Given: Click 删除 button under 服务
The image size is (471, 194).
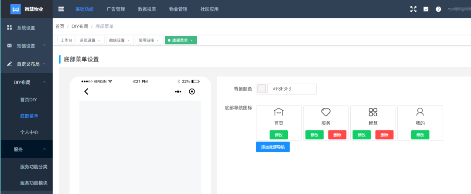Looking at the screenshot, I should [x=337, y=135].
